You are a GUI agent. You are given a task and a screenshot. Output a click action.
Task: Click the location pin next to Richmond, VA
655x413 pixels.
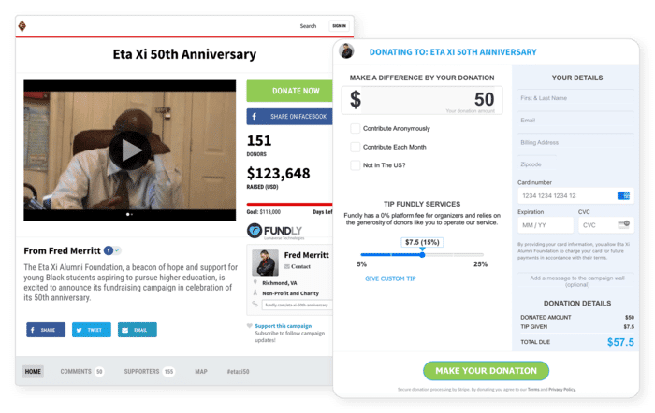(255, 282)
